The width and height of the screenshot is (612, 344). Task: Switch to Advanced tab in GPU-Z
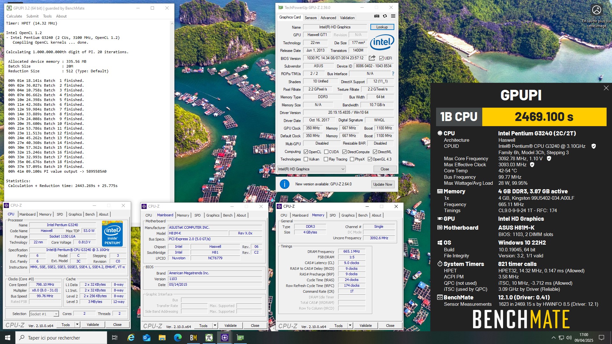tap(328, 18)
